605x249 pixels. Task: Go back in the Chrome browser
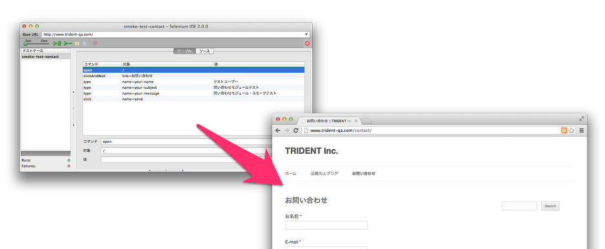click(x=278, y=131)
